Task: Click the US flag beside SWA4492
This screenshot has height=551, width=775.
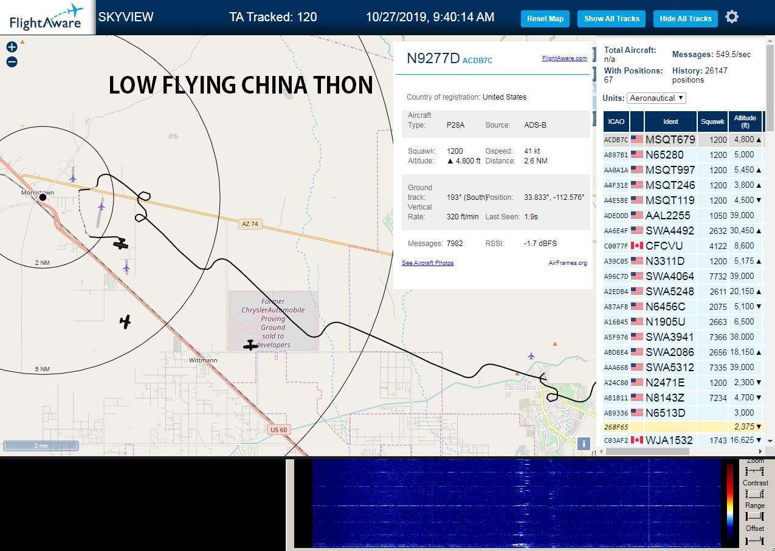Action: click(637, 231)
